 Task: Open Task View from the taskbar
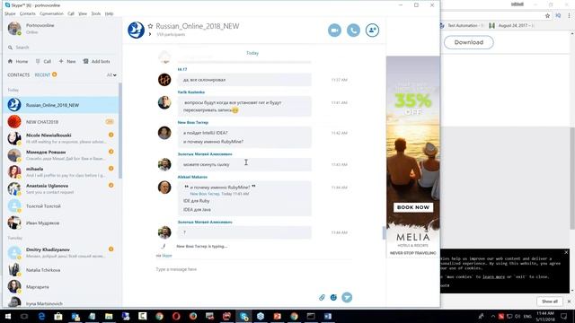pyautogui.click(x=24, y=316)
